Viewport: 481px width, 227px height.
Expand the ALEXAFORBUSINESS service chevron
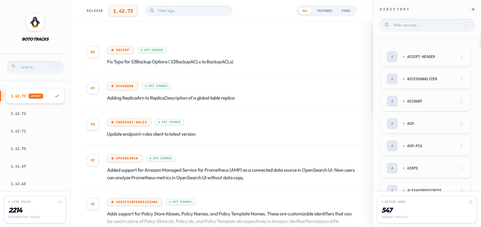pos(461,190)
